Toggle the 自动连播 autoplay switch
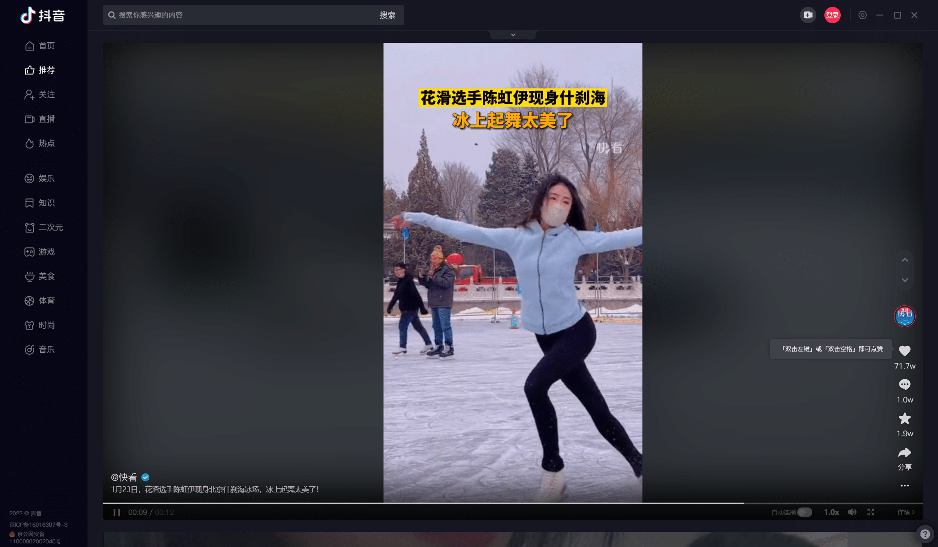Screen dimensions: 938x547 click(x=804, y=512)
